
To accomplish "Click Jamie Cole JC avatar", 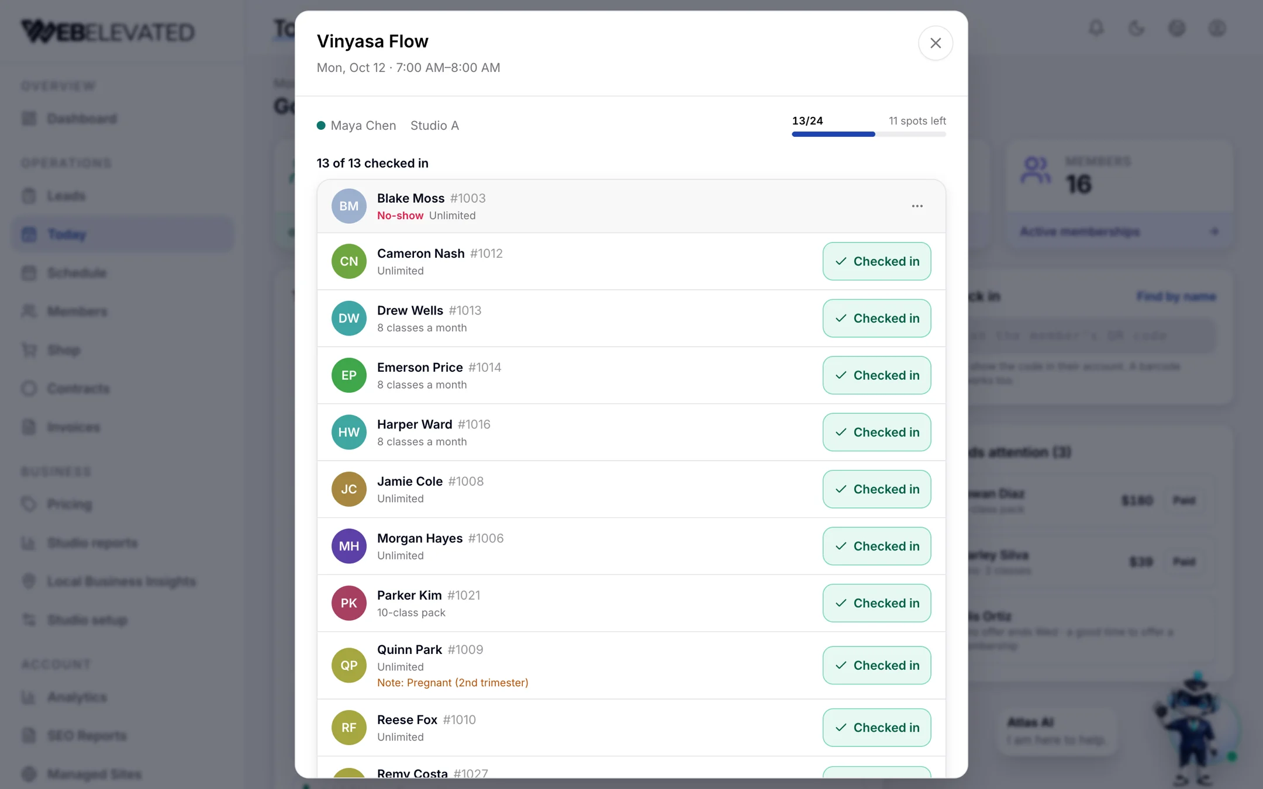I will pos(349,489).
